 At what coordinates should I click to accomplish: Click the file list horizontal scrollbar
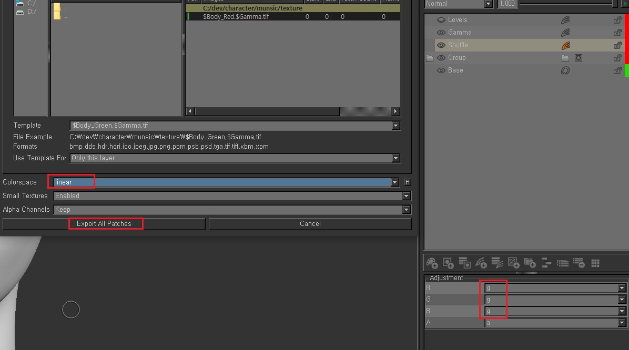(x=267, y=111)
